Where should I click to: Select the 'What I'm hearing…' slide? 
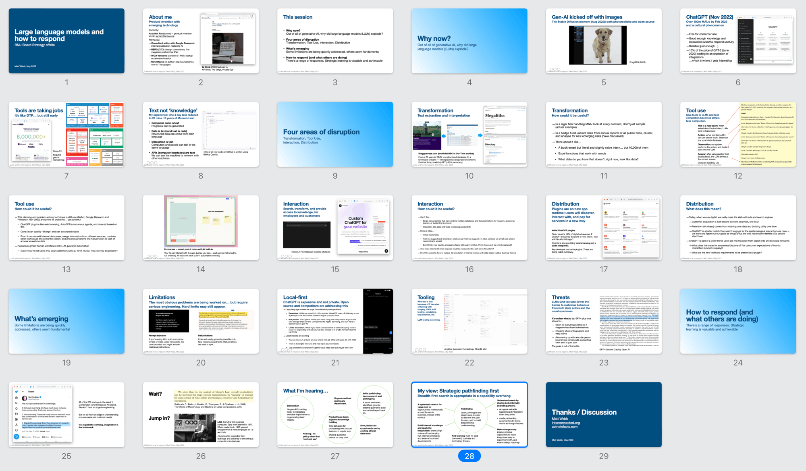[x=335, y=415]
